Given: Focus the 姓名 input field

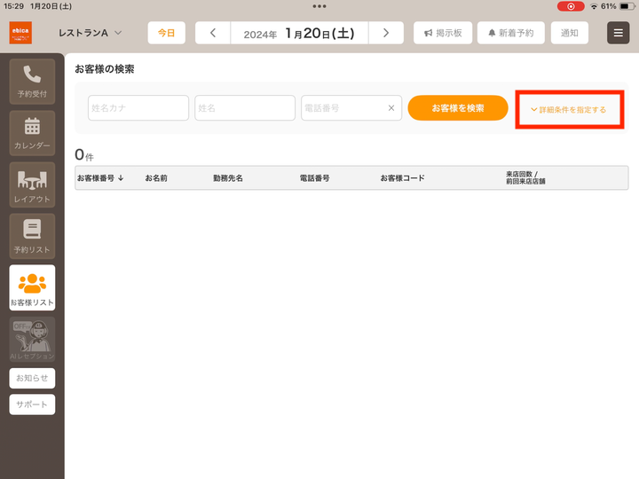Looking at the screenshot, I should 245,108.
